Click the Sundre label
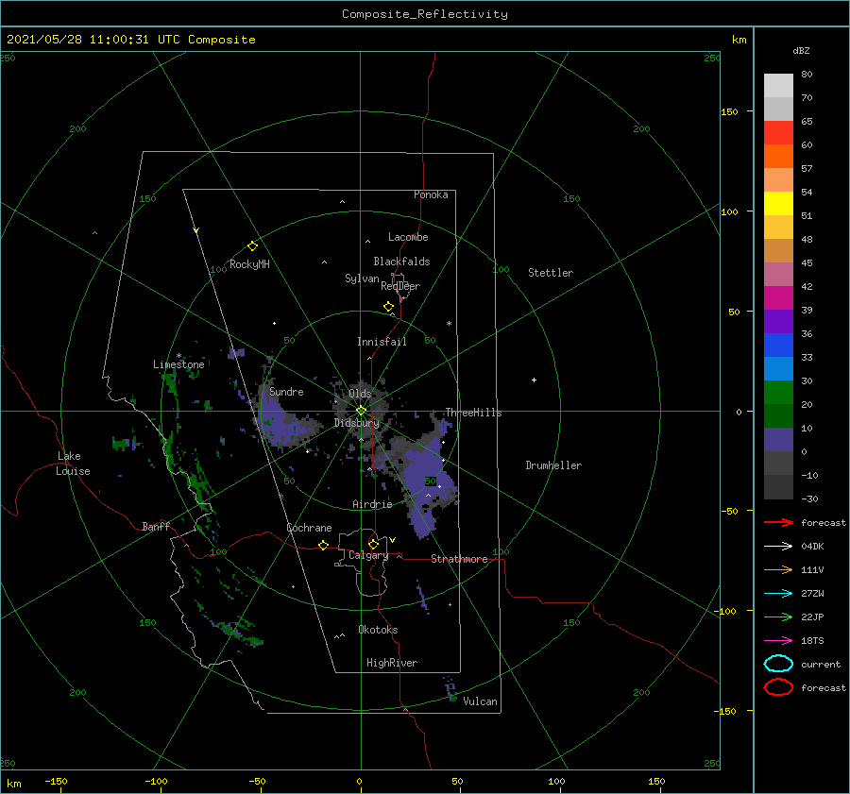This screenshot has height=794, width=850. point(287,391)
